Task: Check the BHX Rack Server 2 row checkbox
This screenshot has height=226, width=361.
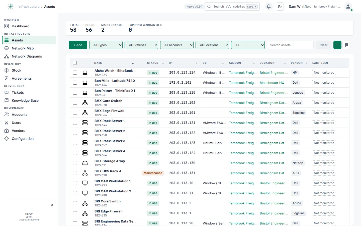Action: 75,133
